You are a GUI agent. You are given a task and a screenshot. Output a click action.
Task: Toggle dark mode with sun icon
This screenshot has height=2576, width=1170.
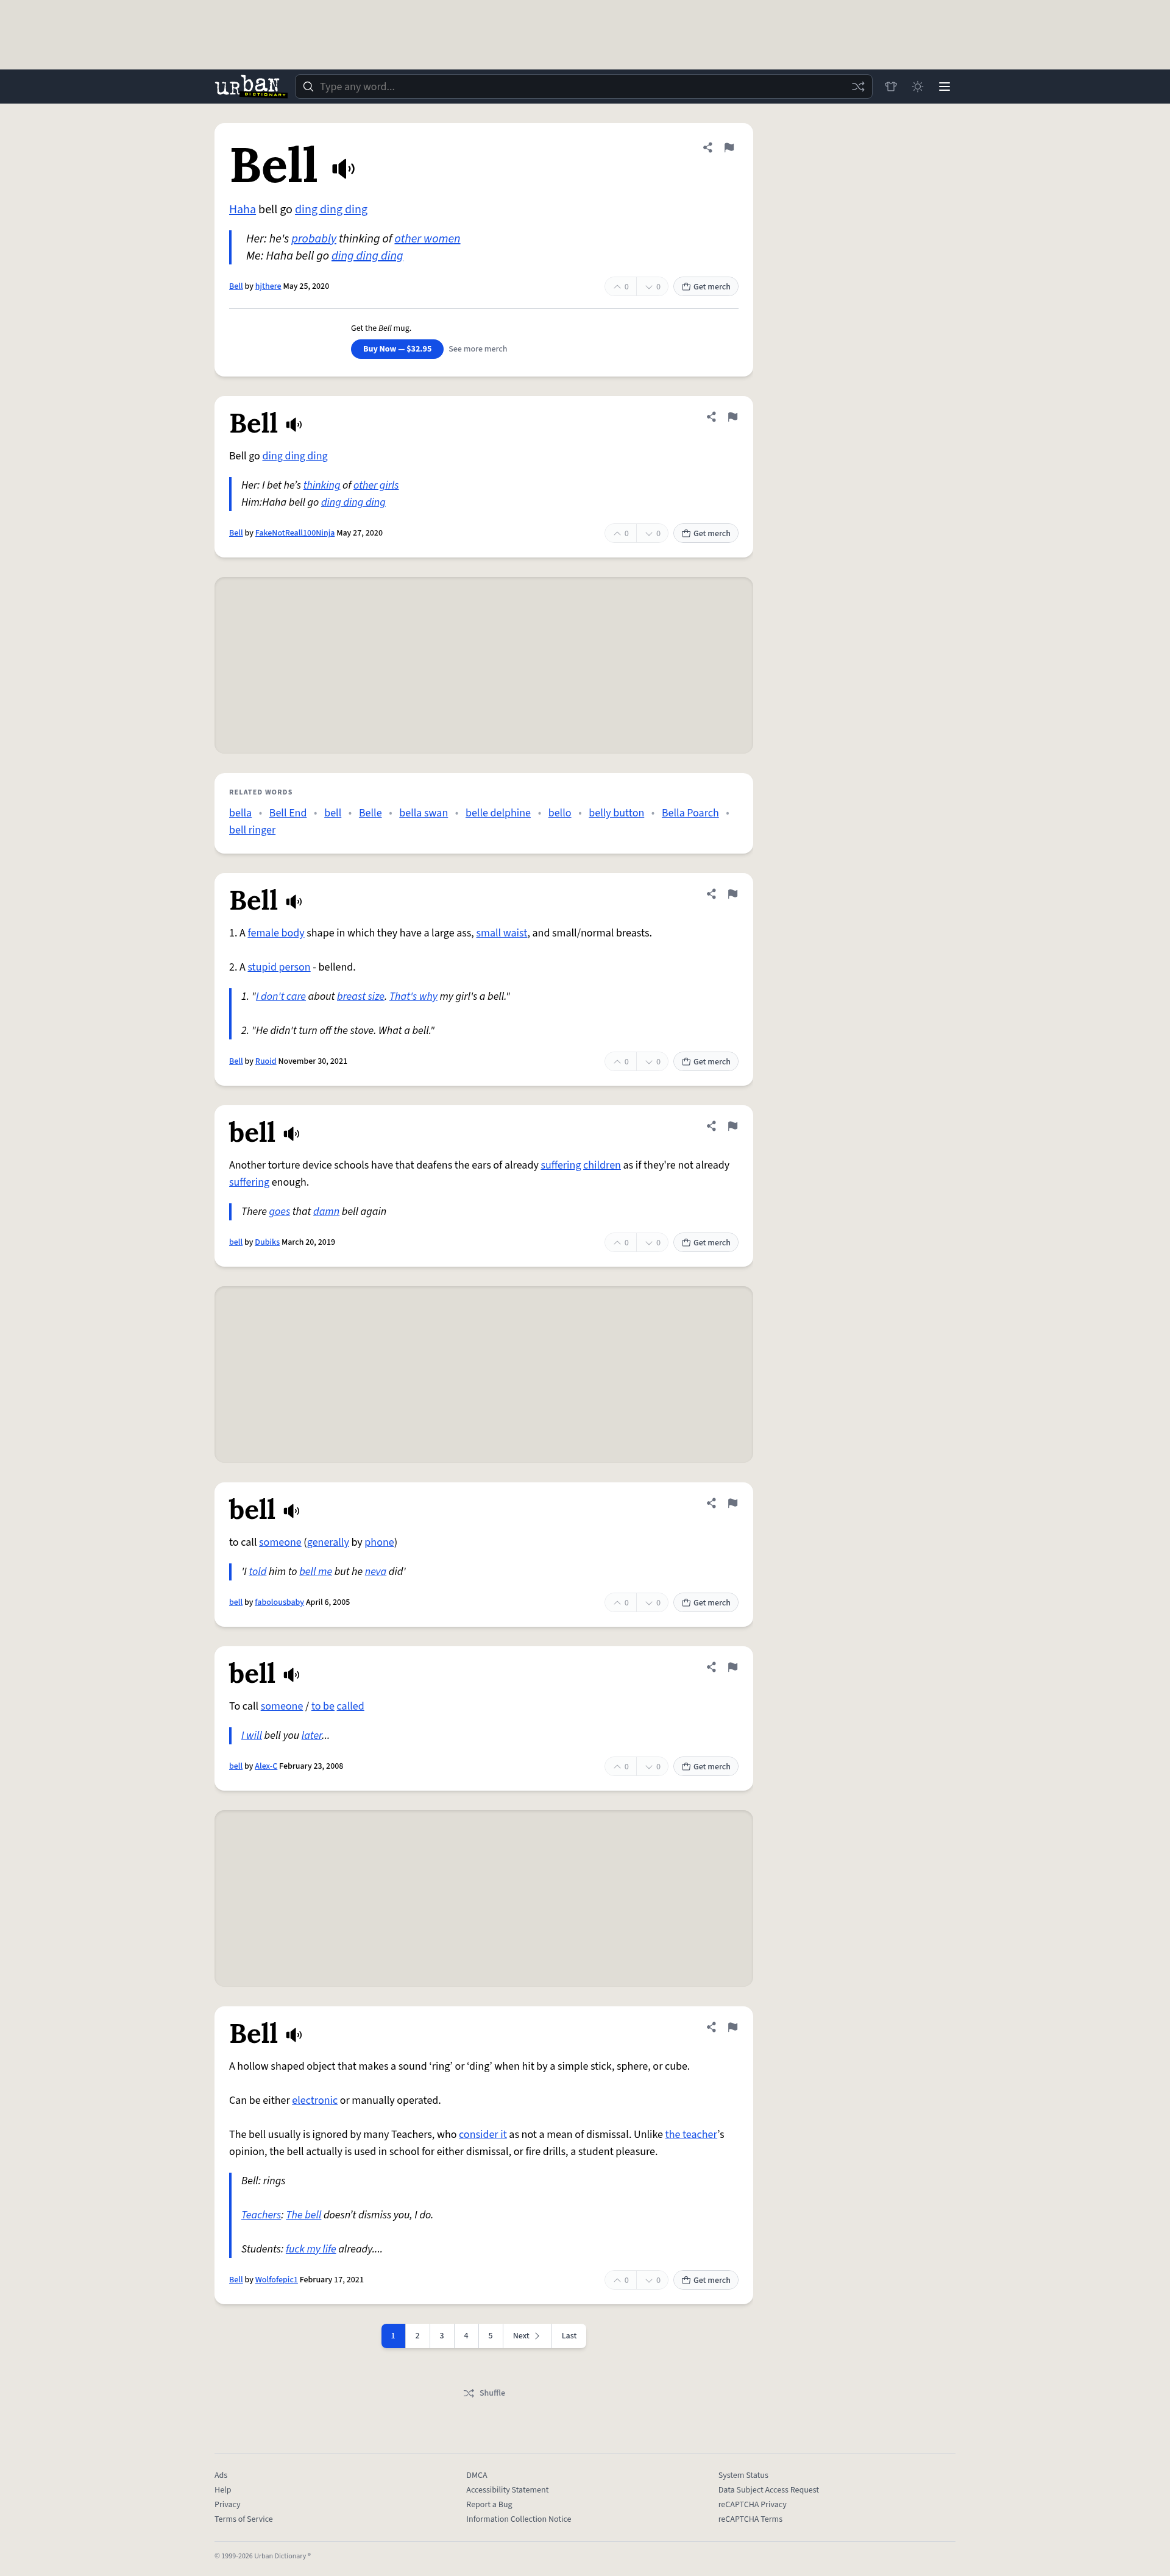click(x=917, y=87)
